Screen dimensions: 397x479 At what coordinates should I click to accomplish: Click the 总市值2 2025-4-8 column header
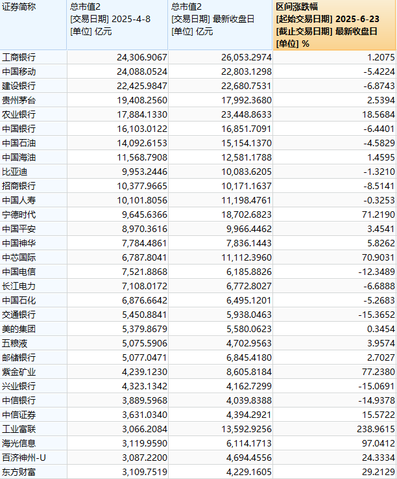(x=117, y=25)
